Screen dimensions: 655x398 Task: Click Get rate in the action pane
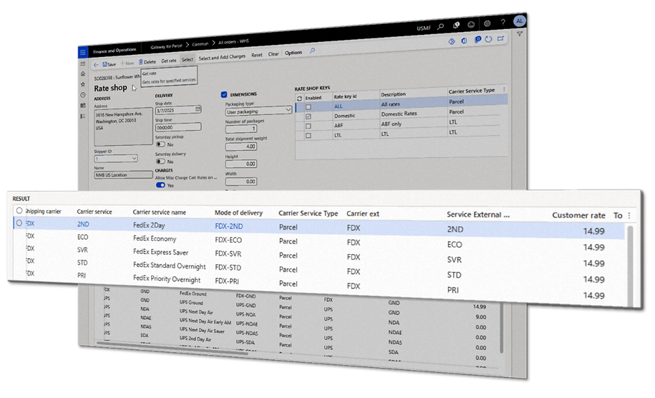[168, 61]
